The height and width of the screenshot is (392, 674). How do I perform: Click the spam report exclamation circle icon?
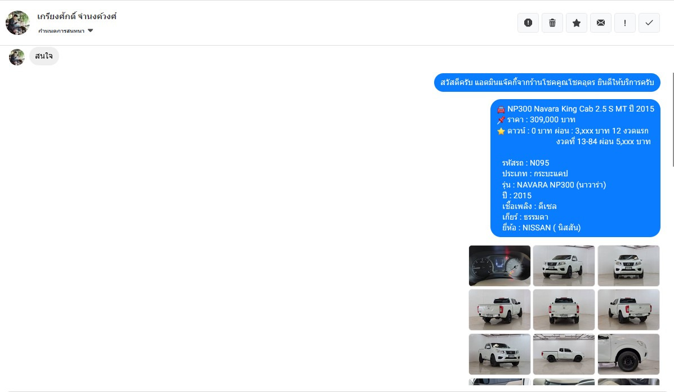528,23
